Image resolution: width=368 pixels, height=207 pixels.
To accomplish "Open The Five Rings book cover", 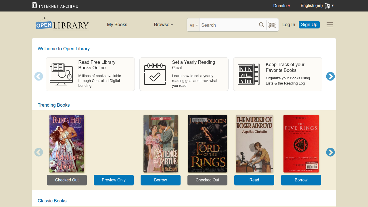I will (x=301, y=144).
